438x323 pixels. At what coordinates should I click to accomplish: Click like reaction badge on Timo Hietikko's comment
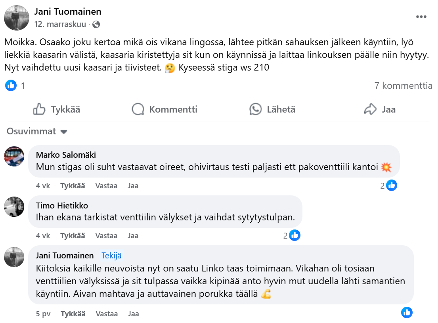coord(295,235)
